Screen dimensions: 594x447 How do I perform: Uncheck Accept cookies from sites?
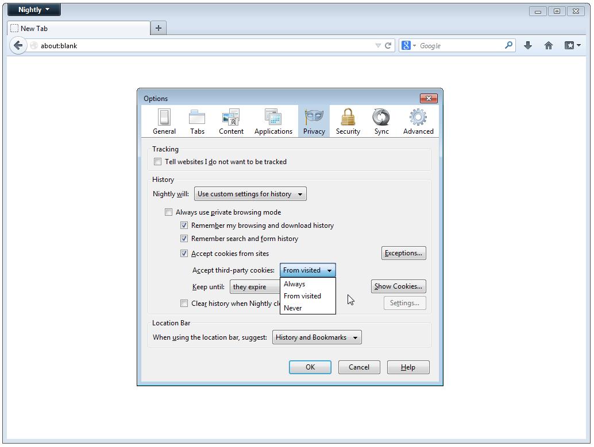tap(184, 254)
